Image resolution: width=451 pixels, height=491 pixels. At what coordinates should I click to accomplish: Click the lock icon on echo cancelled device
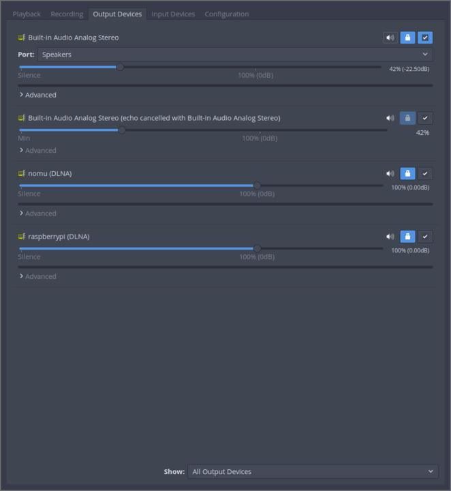pyautogui.click(x=407, y=118)
